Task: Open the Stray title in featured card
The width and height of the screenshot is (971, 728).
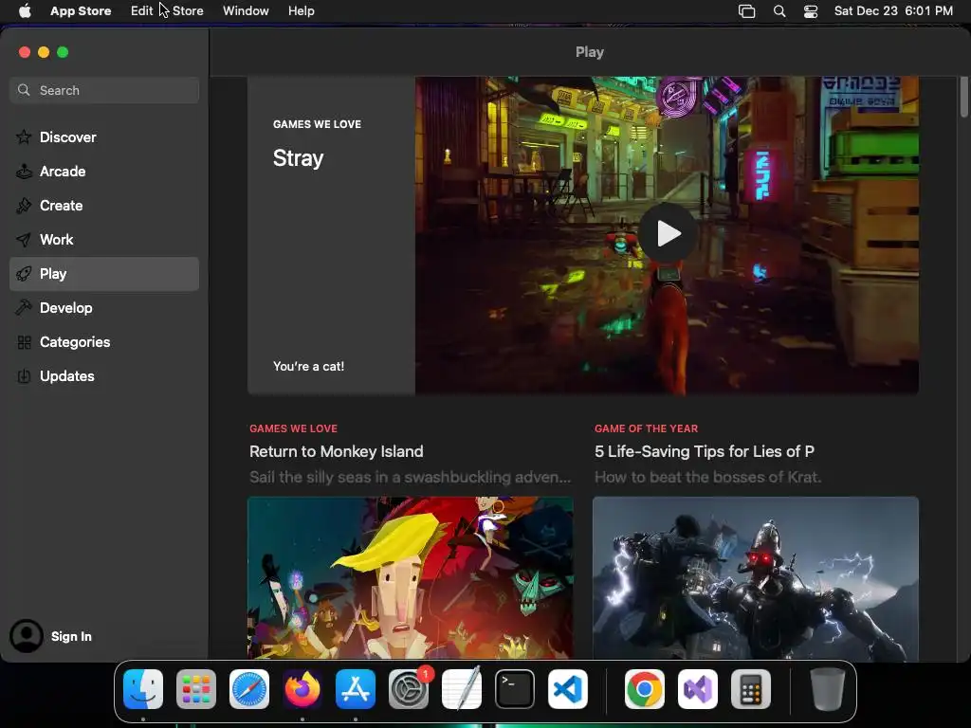Action: 298,158
